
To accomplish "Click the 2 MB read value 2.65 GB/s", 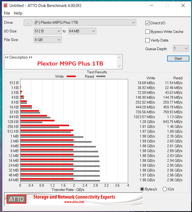I will [x=175, y=141].
